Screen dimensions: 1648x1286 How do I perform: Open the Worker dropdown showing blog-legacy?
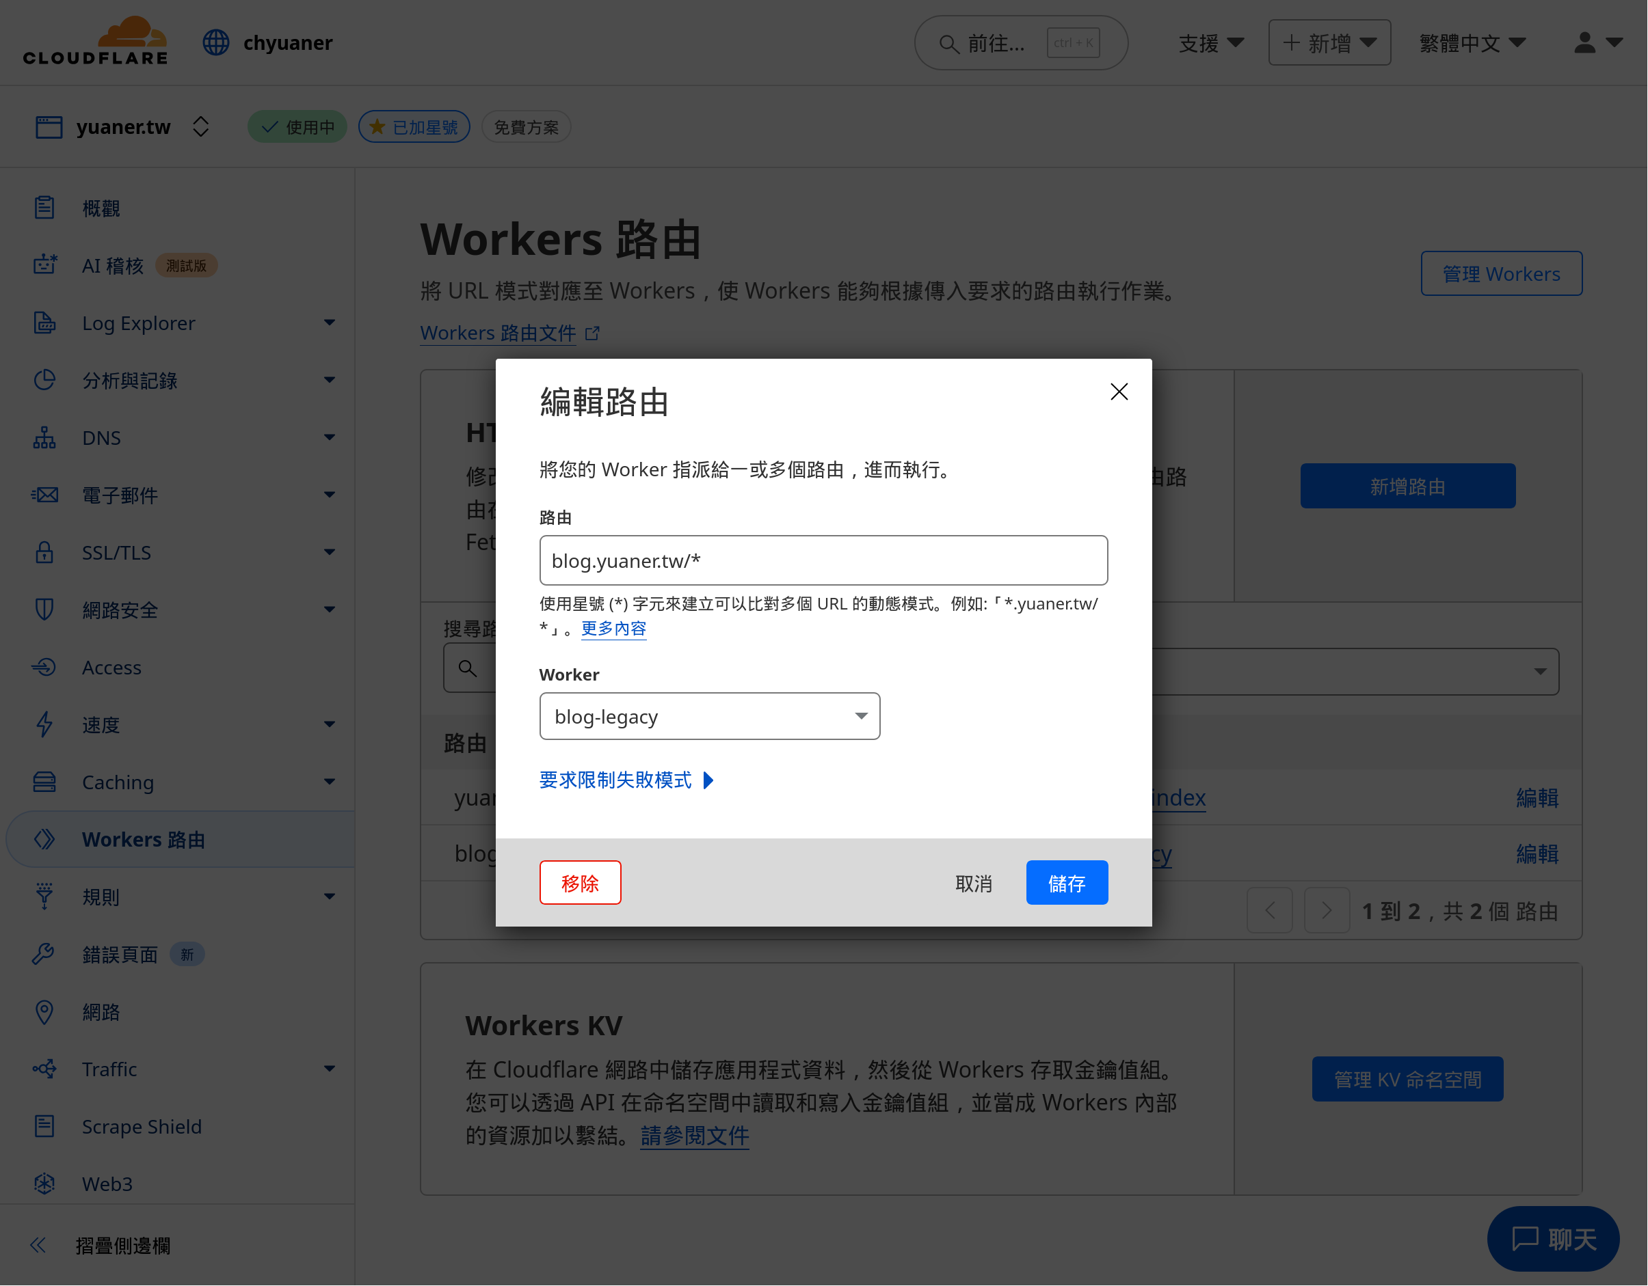pyautogui.click(x=710, y=716)
